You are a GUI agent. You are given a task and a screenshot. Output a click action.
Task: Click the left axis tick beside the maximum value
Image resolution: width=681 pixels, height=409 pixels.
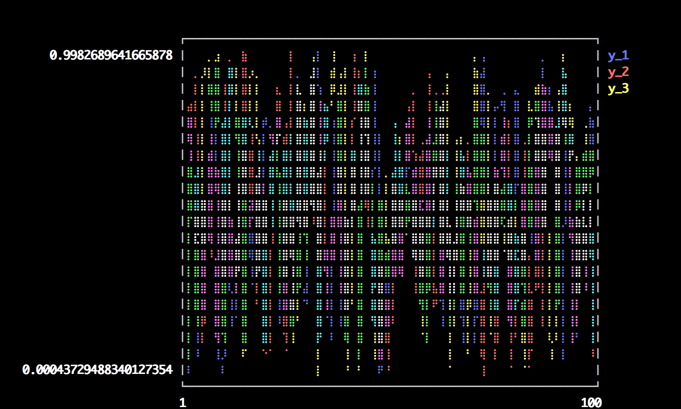tap(183, 56)
